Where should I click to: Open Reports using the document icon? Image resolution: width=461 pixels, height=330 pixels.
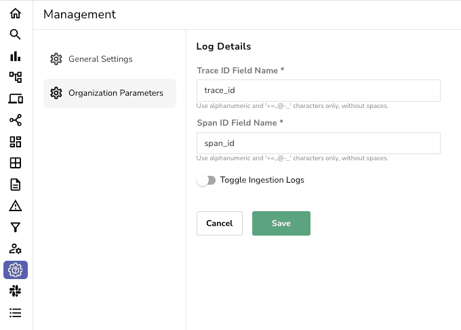coord(16,185)
